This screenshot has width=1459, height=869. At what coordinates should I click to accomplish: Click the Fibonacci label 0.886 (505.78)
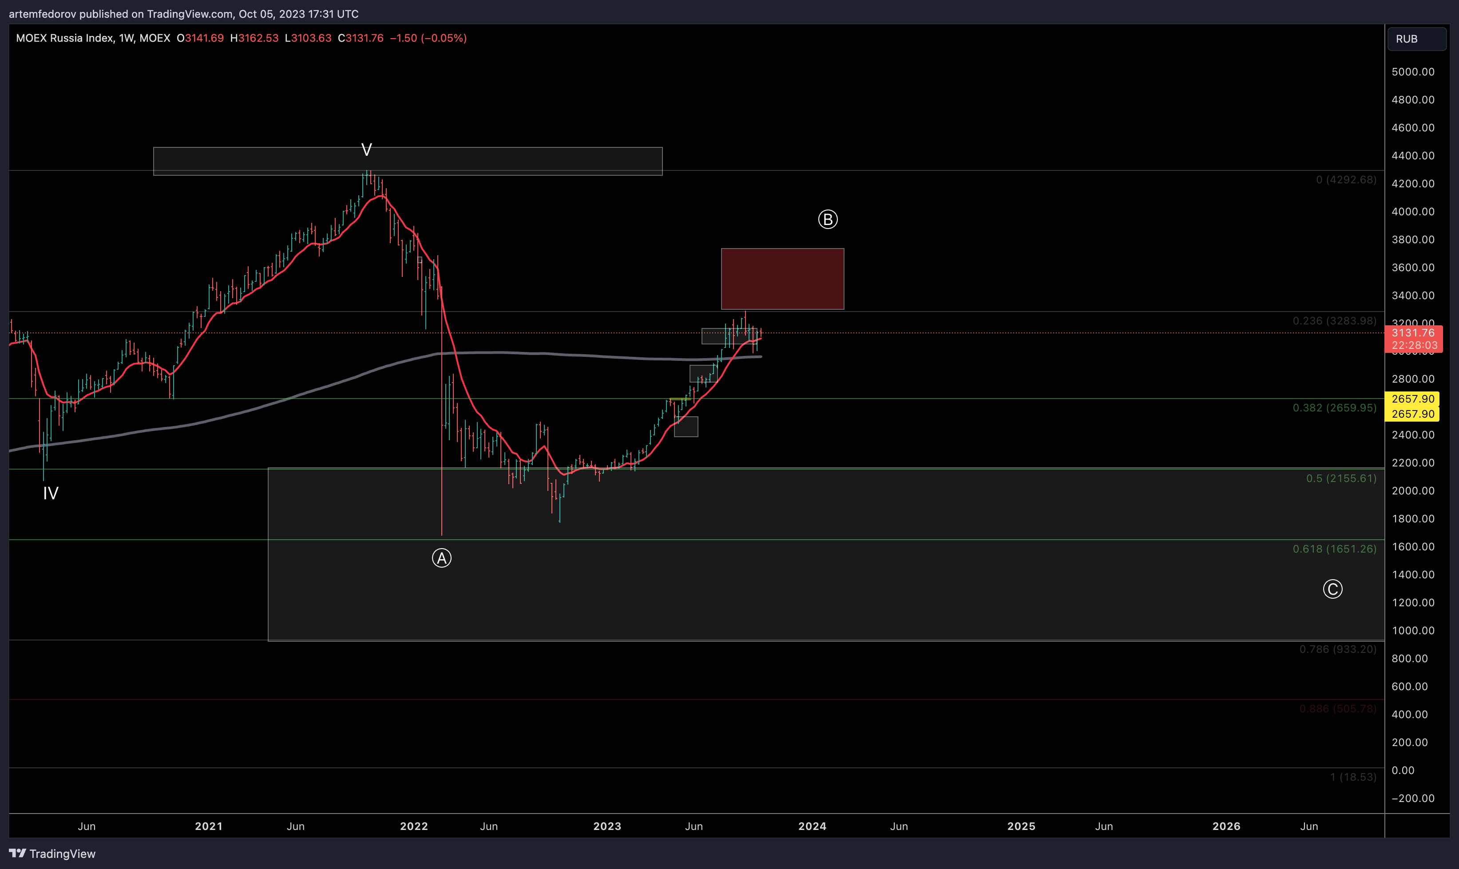(1338, 708)
